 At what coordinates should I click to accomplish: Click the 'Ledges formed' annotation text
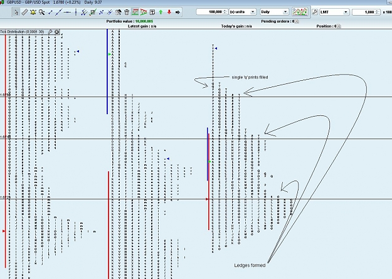(x=250, y=265)
